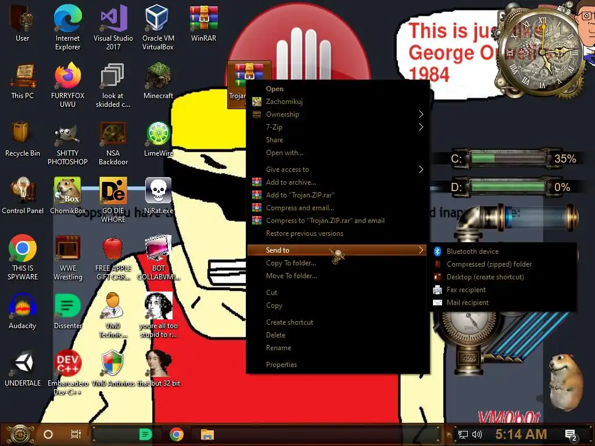Select the VM0 Antivirus shield icon
Image resolution: width=595 pixels, height=446 pixels.
113,369
